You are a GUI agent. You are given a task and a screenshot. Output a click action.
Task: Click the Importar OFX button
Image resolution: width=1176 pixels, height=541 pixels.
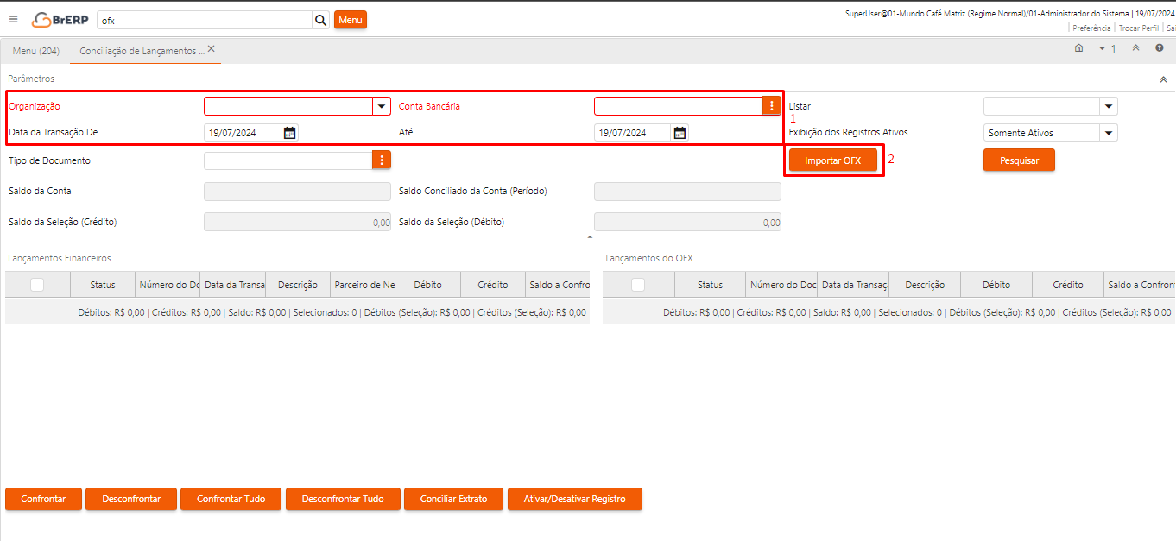pos(832,160)
